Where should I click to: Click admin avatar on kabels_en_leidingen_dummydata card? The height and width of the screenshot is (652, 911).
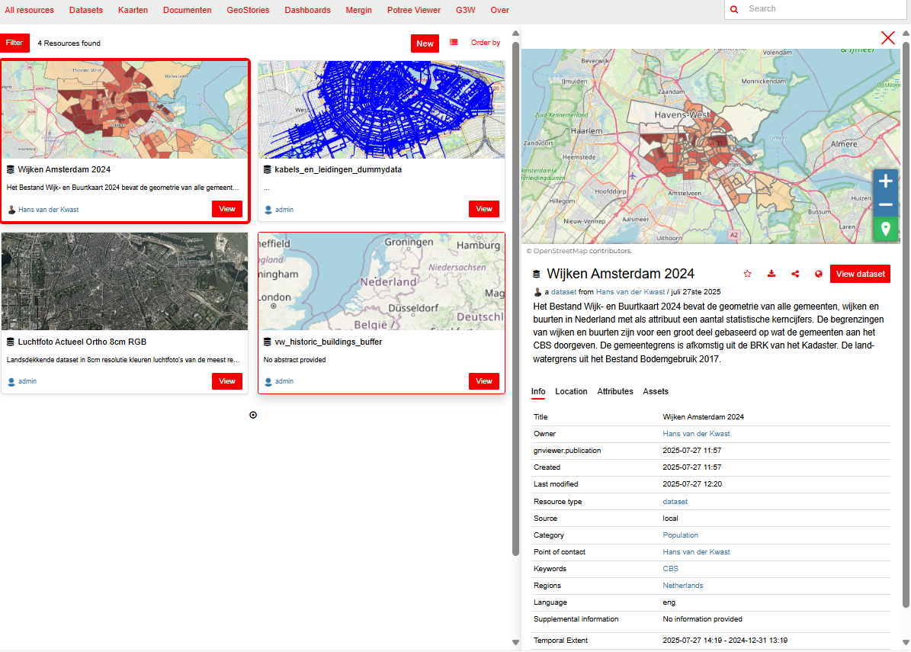(x=268, y=210)
